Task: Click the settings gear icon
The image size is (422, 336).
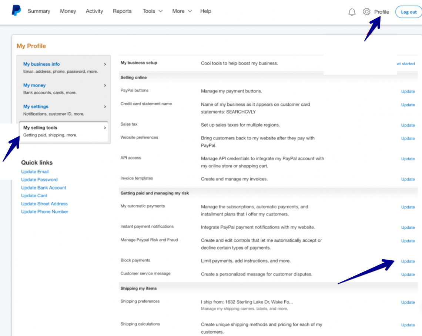Action: coord(366,12)
